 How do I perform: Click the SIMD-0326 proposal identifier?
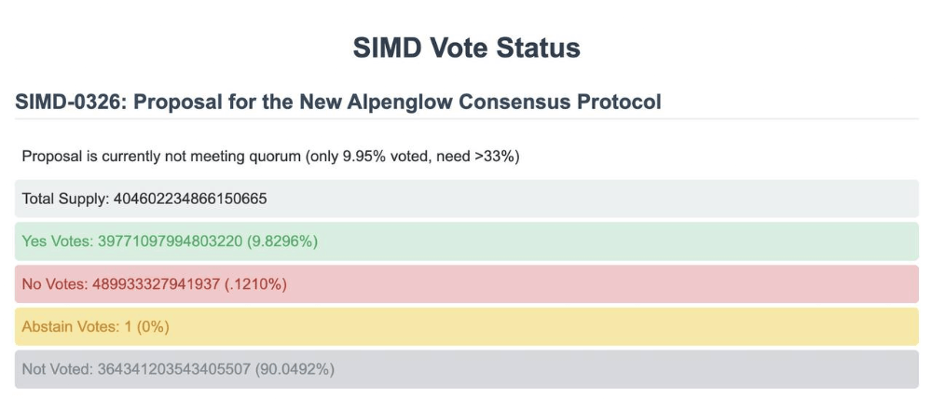(x=68, y=102)
